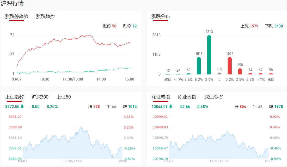Image resolution: width=287 pixels, height=167 pixels.
Task: Click the green down arrow beside 10846.09
Action: click(170, 106)
